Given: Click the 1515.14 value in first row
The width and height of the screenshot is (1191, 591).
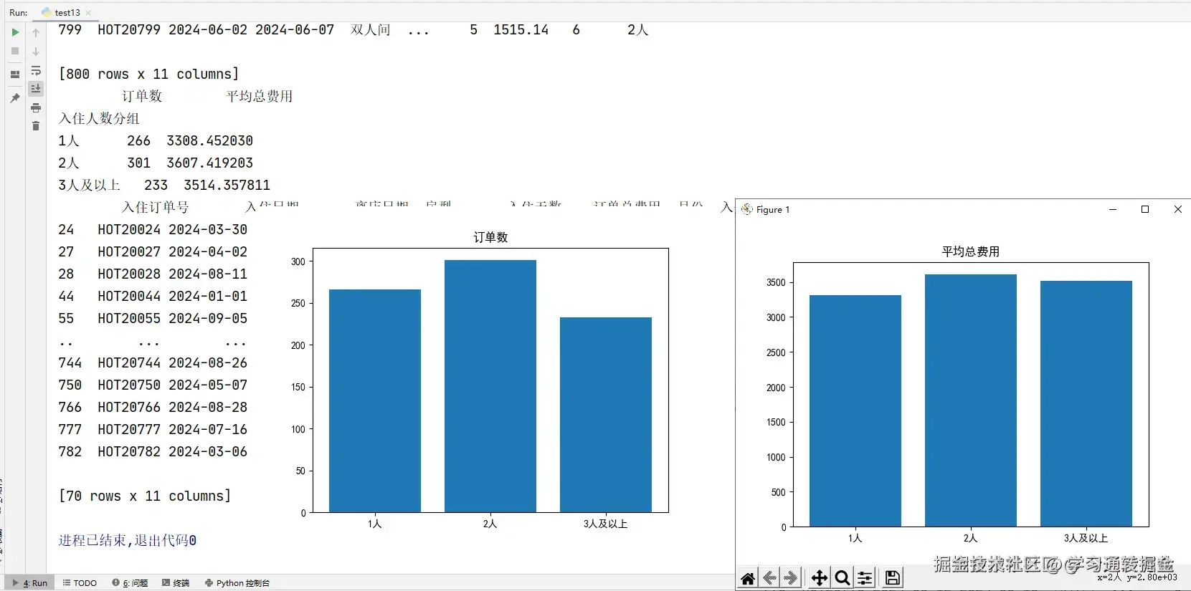Looking at the screenshot, I should [521, 29].
